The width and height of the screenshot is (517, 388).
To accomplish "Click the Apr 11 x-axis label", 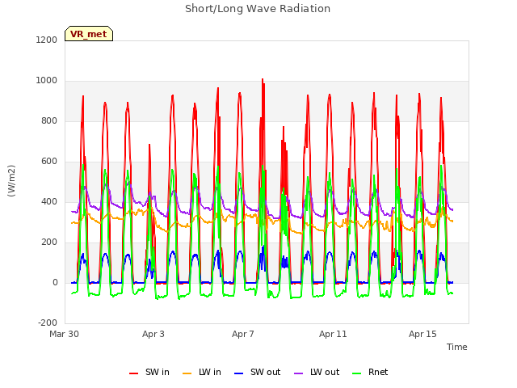I will pyautogui.click(x=333, y=334).
